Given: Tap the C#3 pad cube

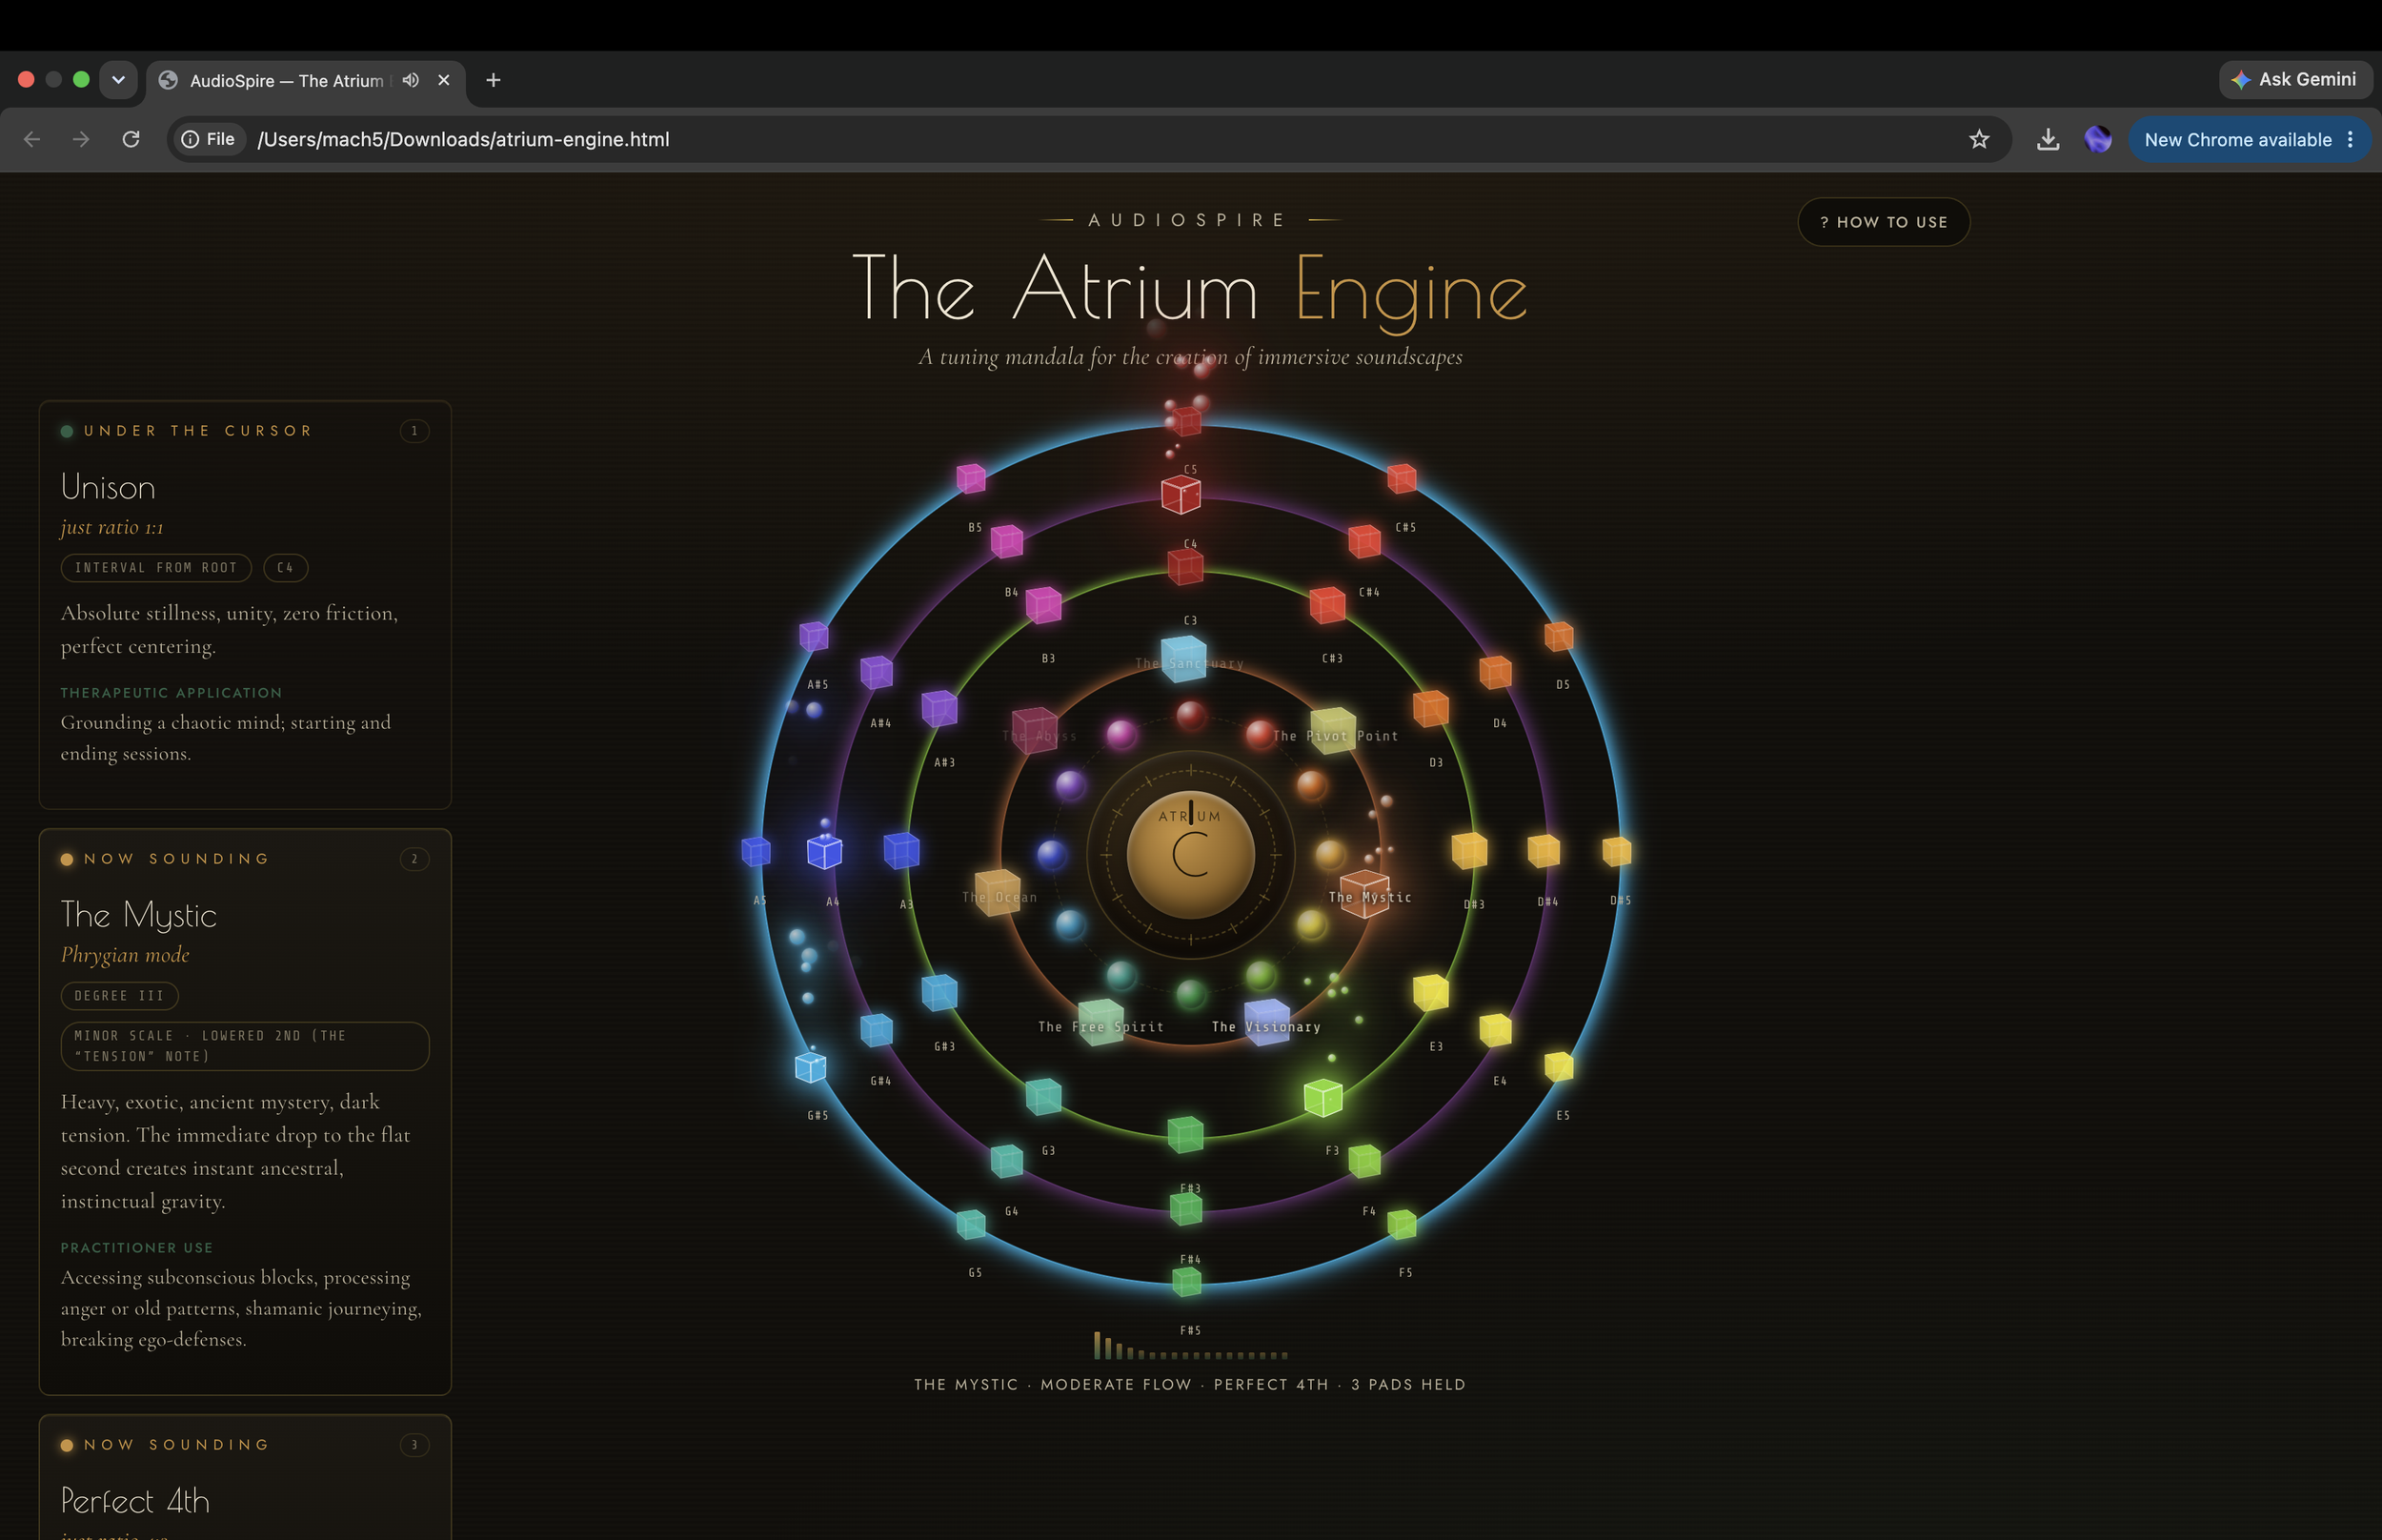Looking at the screenshot, I should click(1327, 605).
